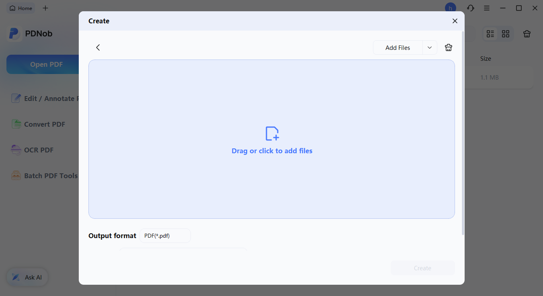Switch to grid view
The image size is (543, 296).
click(505, 34)
